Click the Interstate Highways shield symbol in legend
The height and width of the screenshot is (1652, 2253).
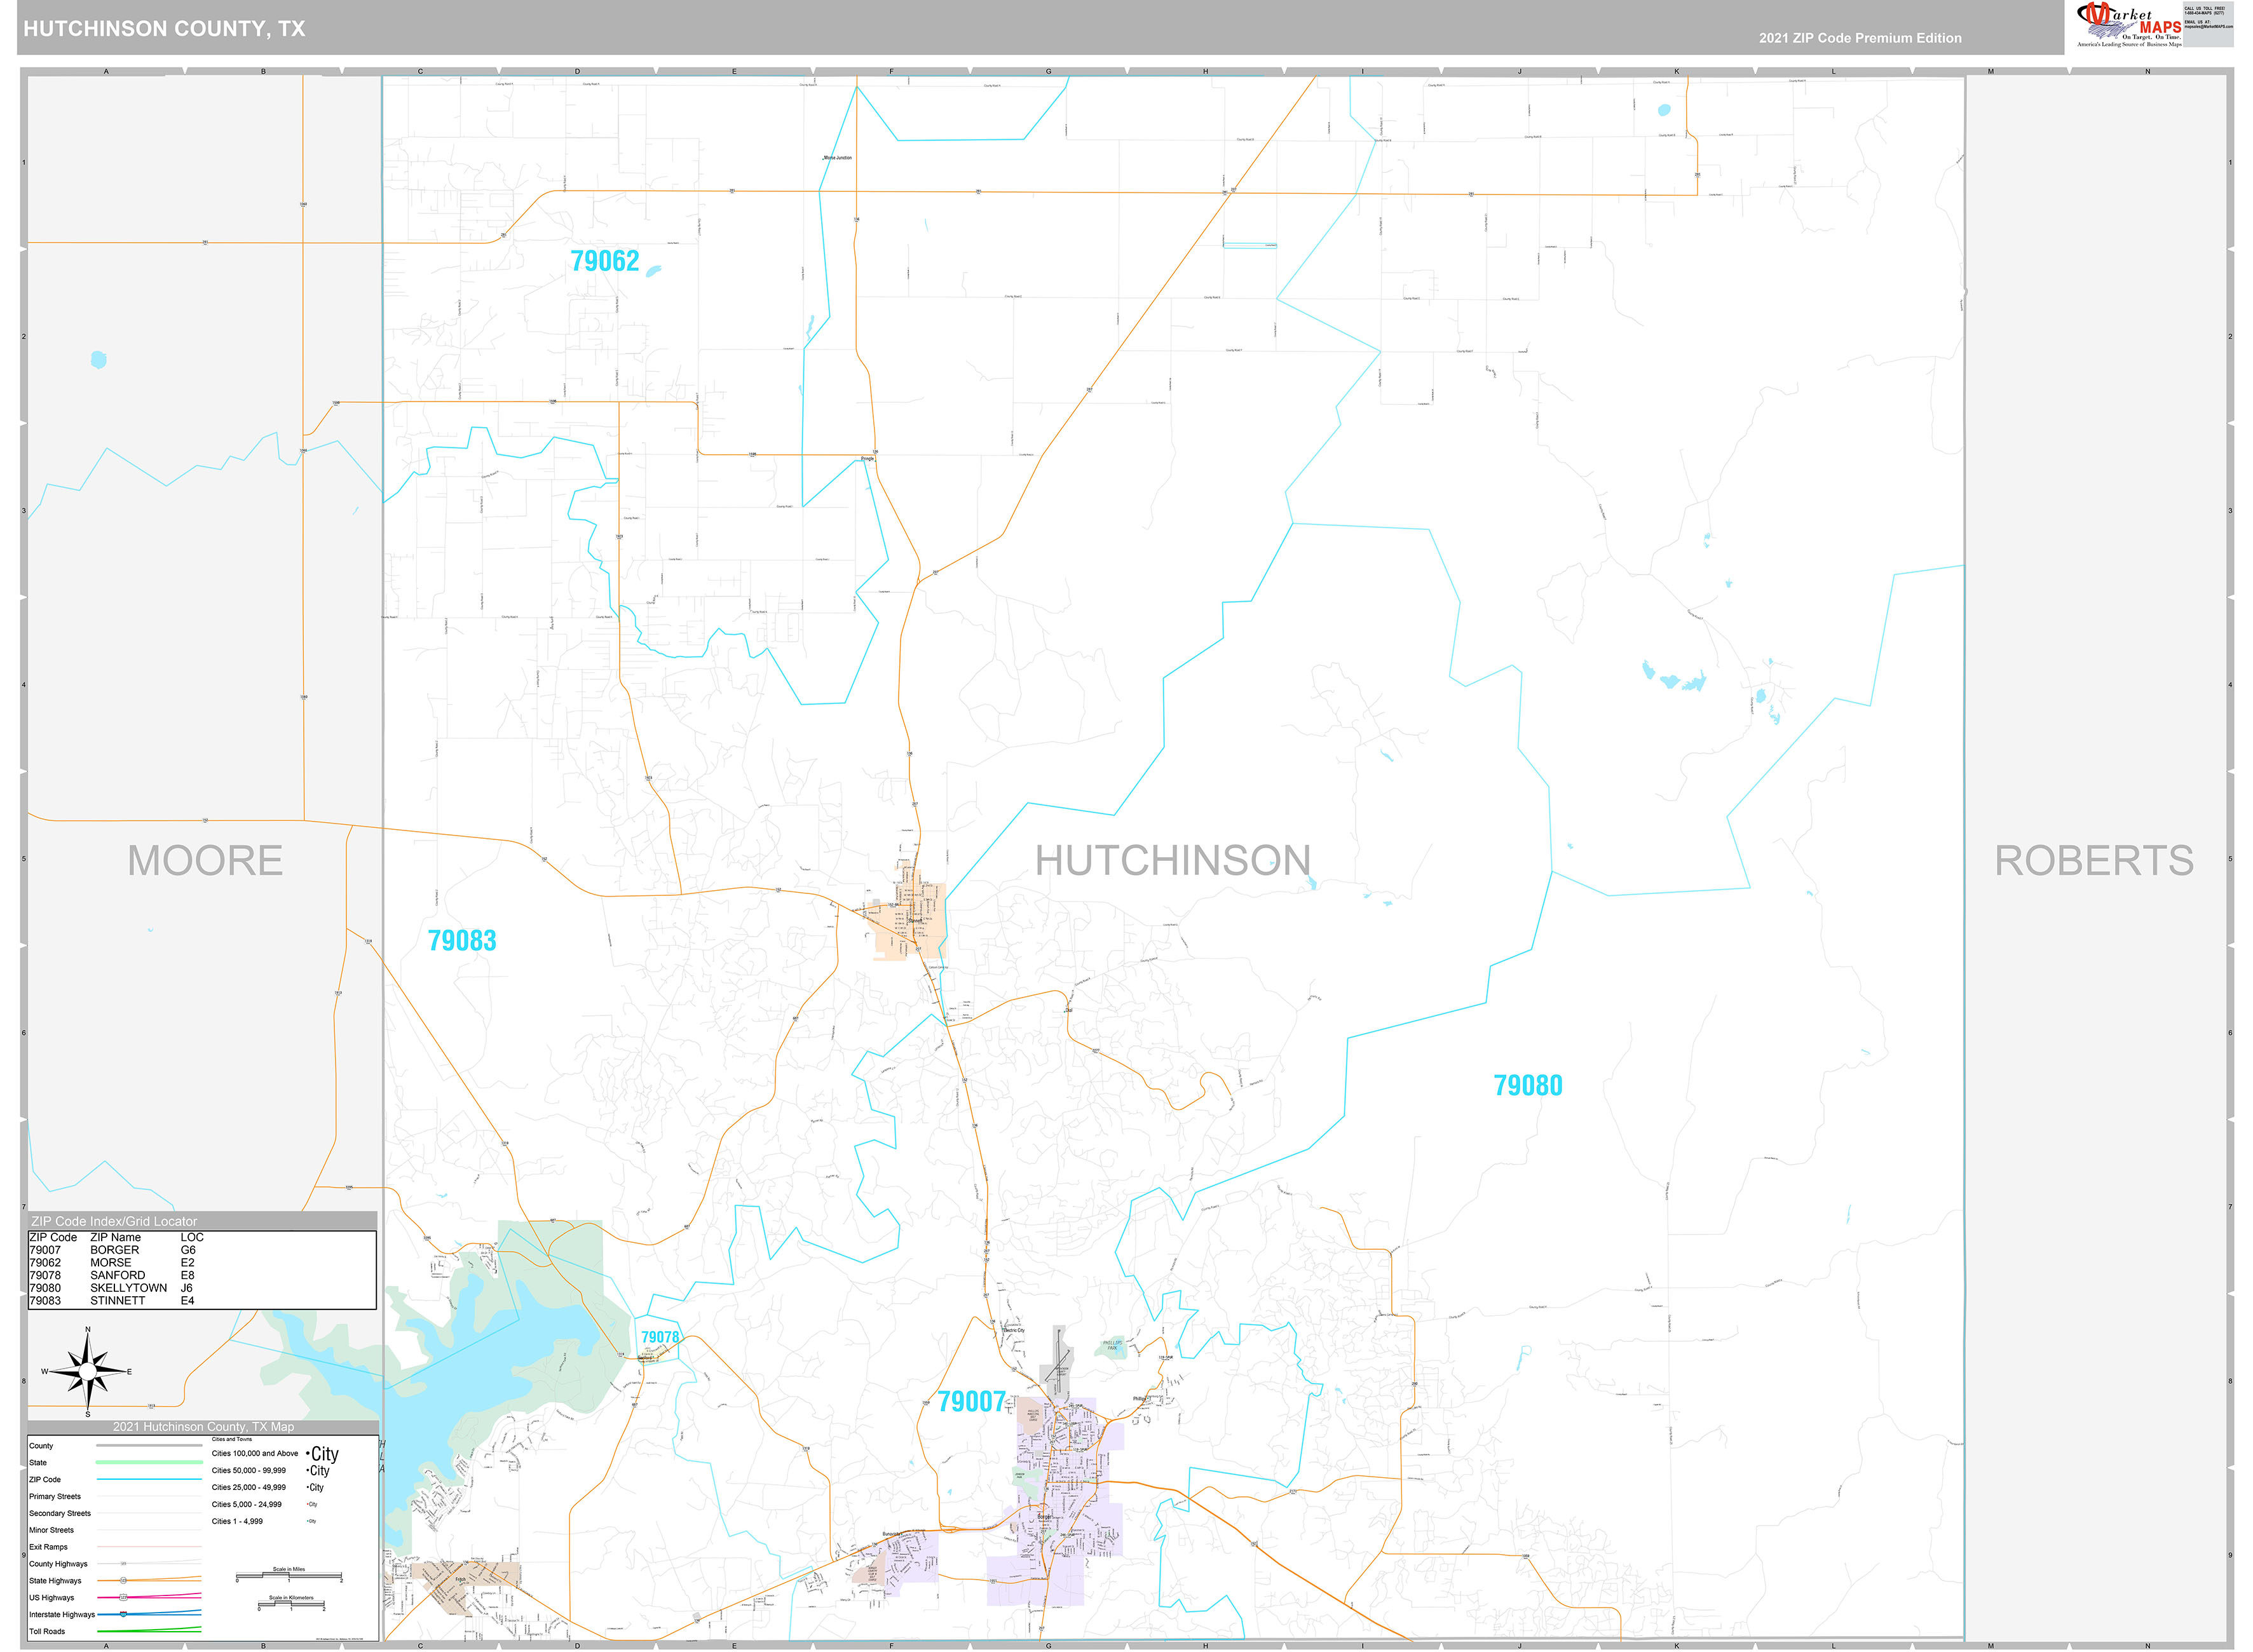[x=124, y=1615]
